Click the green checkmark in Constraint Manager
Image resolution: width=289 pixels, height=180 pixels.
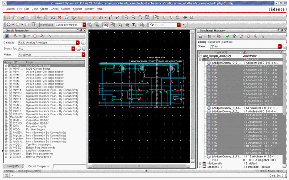click(x=227, y=36)
